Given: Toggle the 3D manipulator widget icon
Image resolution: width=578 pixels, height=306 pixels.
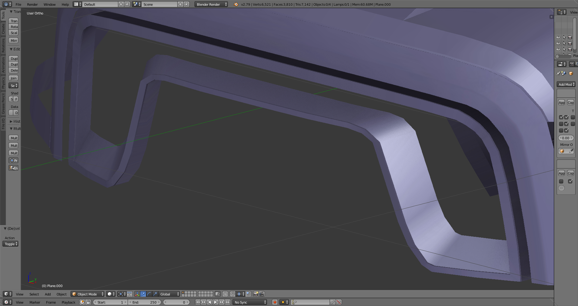Looking at the screenshot, I should 137,294.
